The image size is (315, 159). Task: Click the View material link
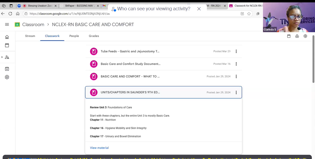99,148
